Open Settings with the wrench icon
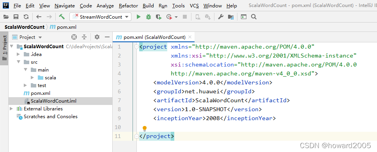Image resolution: width=377 pixels, height=152 pixels. pos(221,17)
